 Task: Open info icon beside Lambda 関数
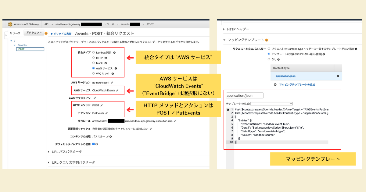(x=115, y=52)
